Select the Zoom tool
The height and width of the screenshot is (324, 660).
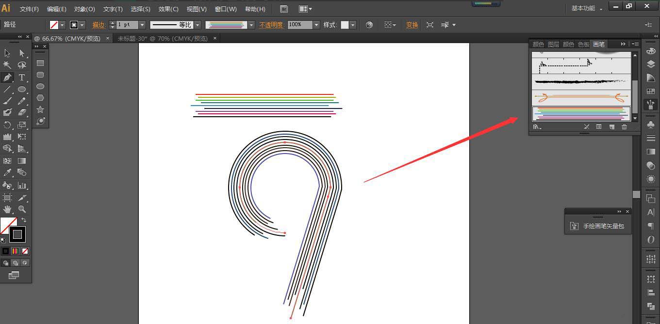(22, 209)
